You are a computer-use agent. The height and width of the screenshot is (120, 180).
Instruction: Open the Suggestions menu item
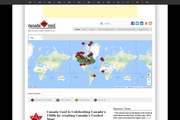tap(143, 29)
